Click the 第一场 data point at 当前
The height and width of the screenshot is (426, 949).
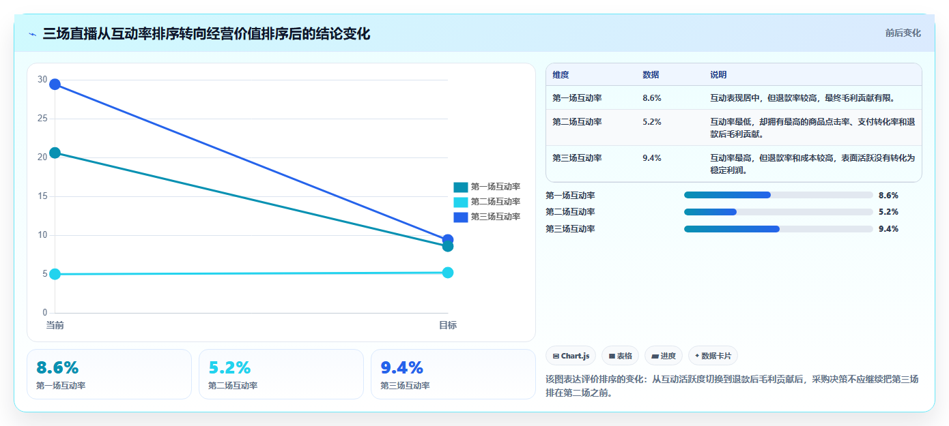(55, 153)
